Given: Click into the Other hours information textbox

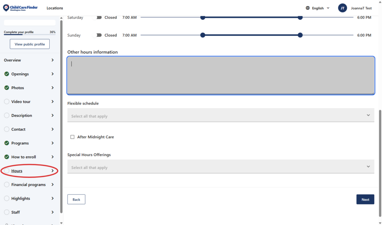Looking at the screenshot, I should (x=220, y=75).
